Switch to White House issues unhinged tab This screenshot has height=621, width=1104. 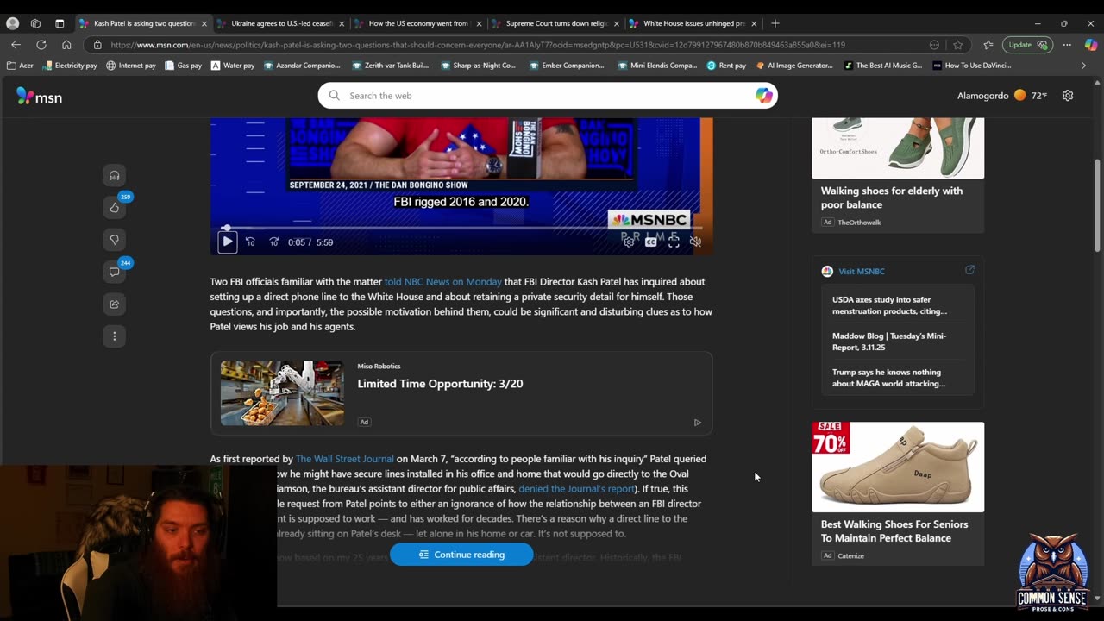coord(693,23)
